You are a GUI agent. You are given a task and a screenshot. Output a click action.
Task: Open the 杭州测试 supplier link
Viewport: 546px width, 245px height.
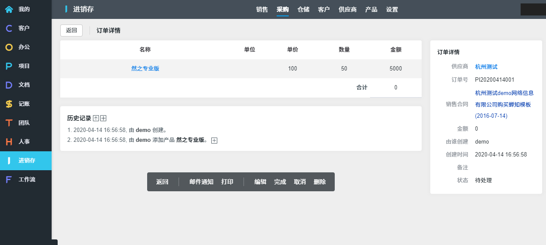[x=486, y=67]
